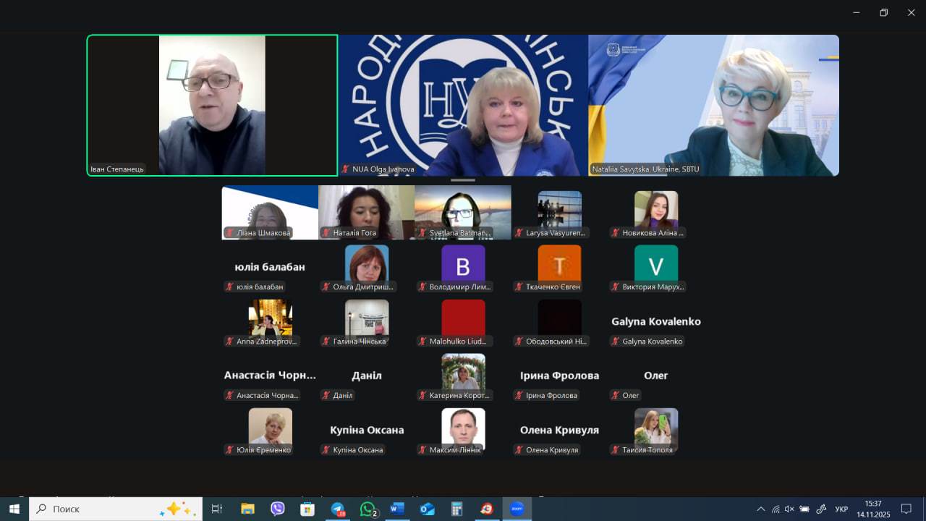Open Telegram in the taskbar
The image size is (926, 521).
coord(338,509)
